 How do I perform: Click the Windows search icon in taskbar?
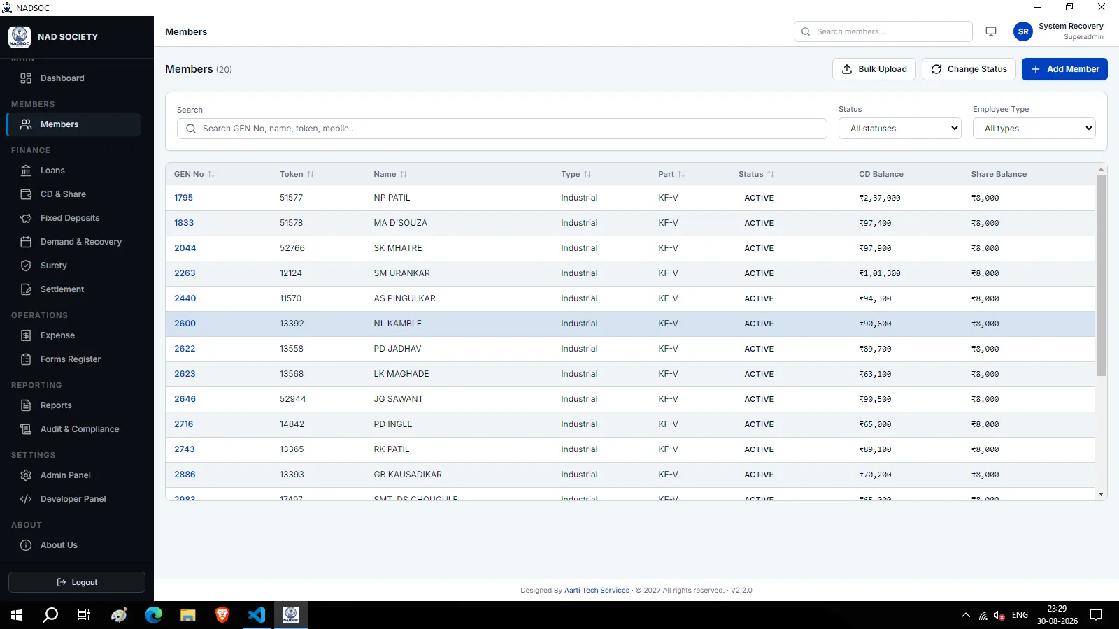(x=50, y=615)
